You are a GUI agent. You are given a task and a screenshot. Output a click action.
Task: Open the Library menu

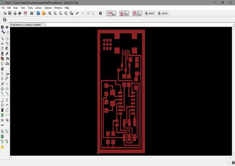coord(39,8)
